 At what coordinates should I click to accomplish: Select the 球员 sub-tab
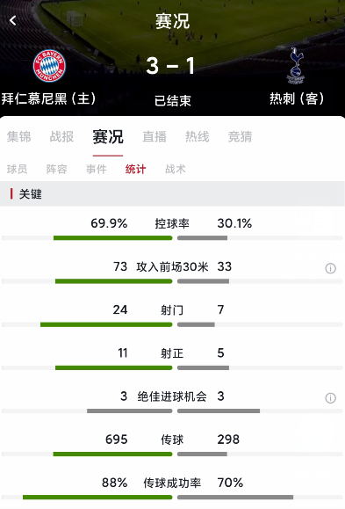[x=18, y=169]
